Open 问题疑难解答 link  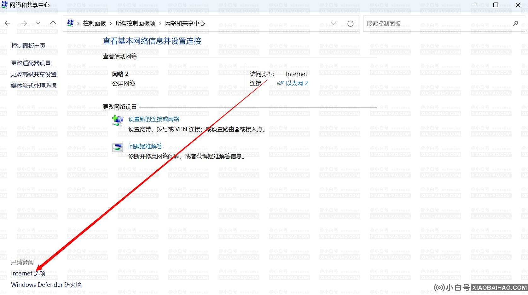(x=145, y=146)
